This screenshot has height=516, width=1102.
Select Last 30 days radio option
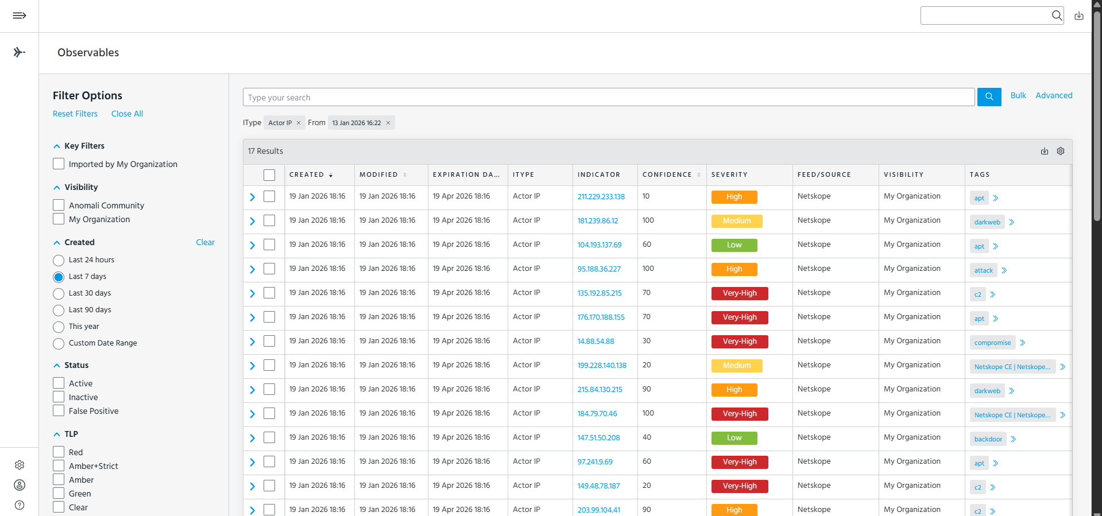(59, 294)
